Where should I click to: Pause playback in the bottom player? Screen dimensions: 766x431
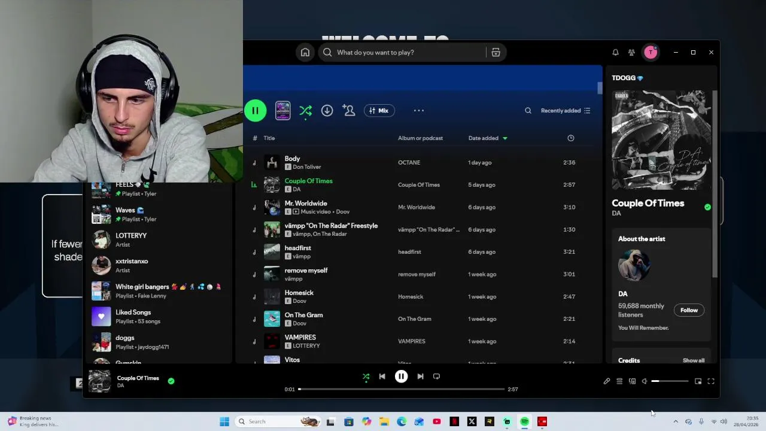(x=401, y=377)
